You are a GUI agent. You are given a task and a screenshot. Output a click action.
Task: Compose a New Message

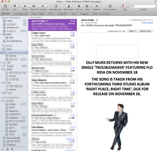(55, 6)
